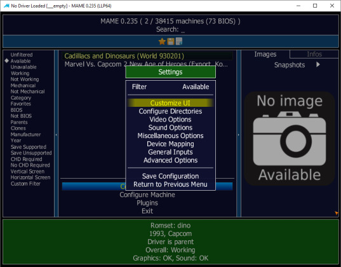
Task: Select the No CHD Required filter
Action: pyautogui.click(x=30, y=165)
